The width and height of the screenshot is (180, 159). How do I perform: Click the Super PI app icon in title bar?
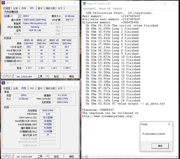[x=84, y=3]
